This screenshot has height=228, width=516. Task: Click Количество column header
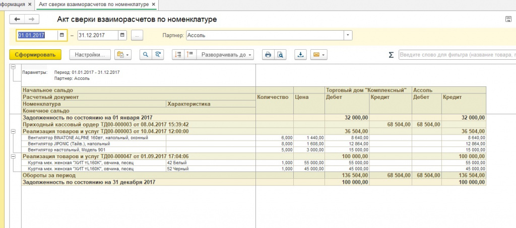pyautogui.click(x=275, y=100)
